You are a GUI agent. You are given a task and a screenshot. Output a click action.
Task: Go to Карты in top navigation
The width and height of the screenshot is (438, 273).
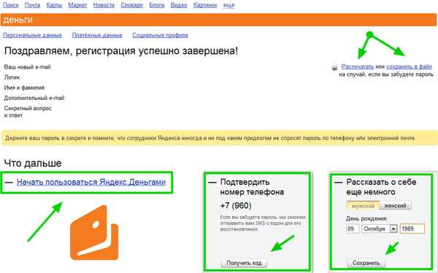(x=54, y=5)
